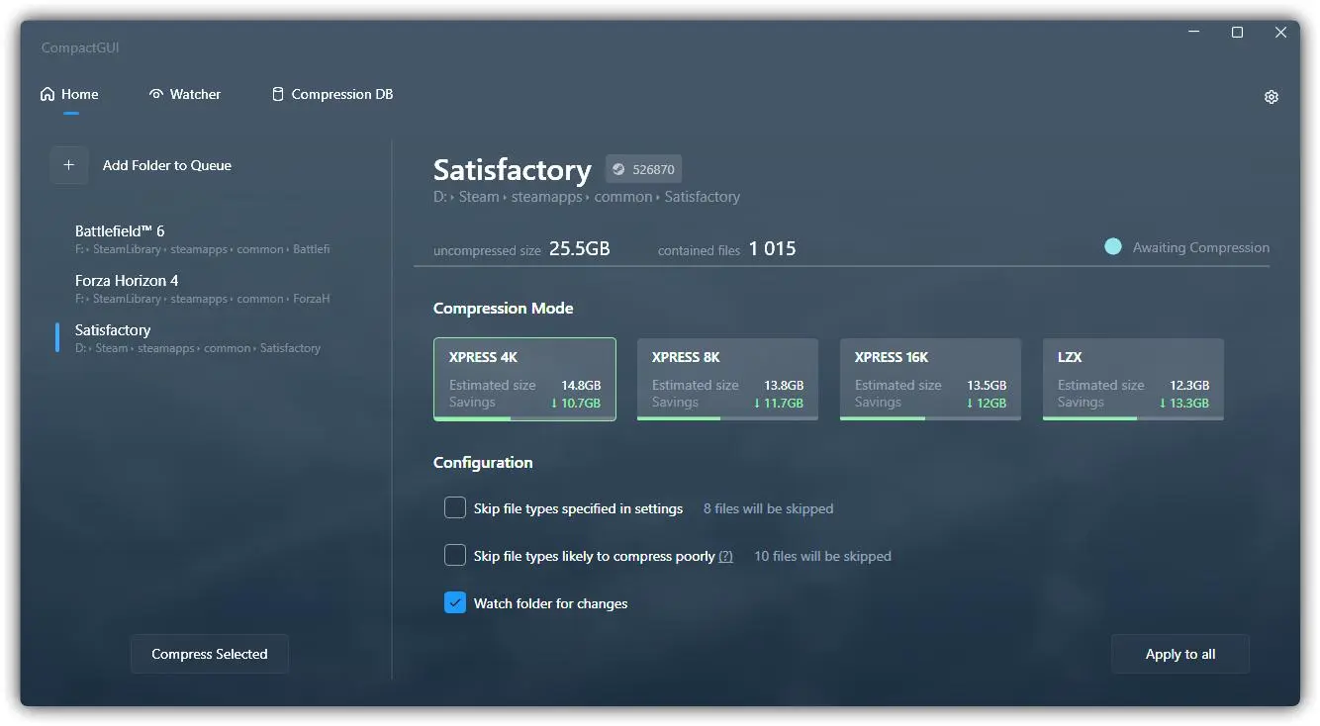
Task: Click Apply to all button
Action: coord(1180,654)
